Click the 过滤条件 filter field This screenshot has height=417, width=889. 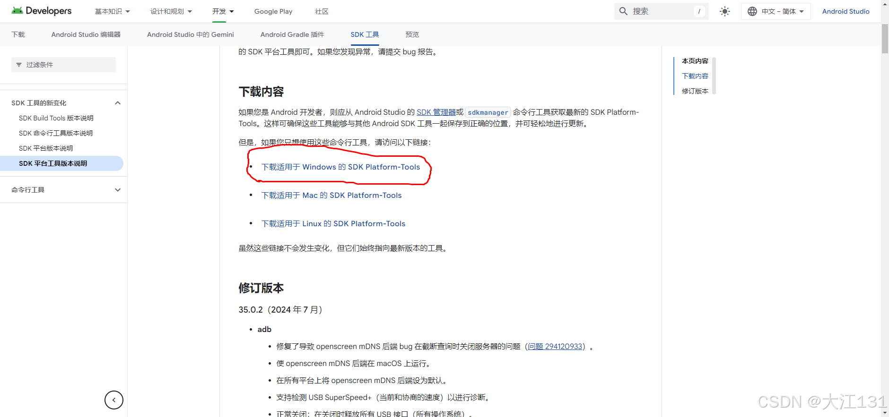[x=63, y=65]
